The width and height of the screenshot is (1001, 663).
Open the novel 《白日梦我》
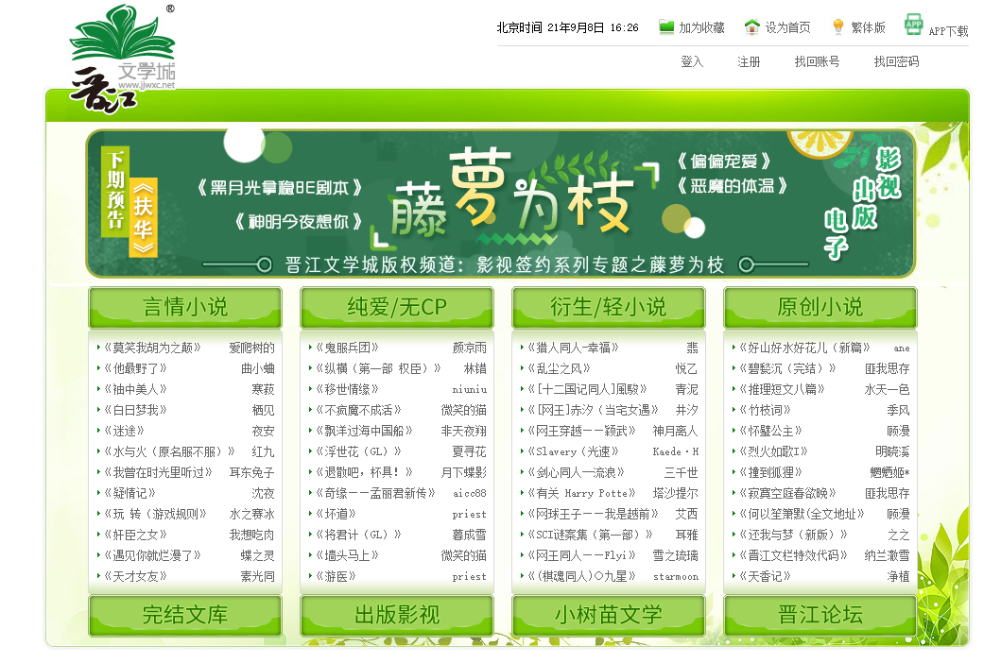pyautogui.click(x=135, y=410)
